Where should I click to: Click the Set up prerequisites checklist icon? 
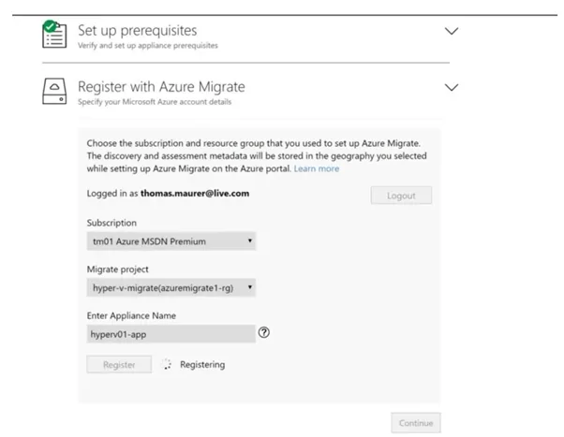54,34
